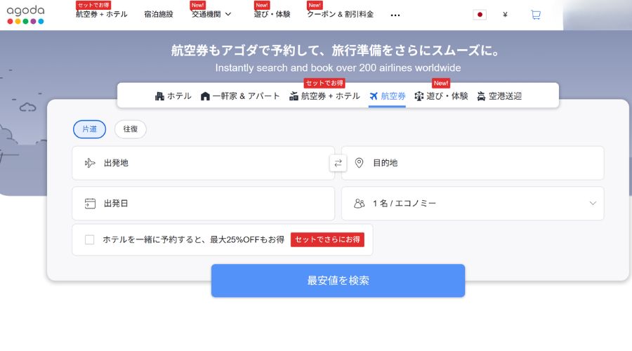
Task: Click the Japan flag language selector
Action: (480, 15)
